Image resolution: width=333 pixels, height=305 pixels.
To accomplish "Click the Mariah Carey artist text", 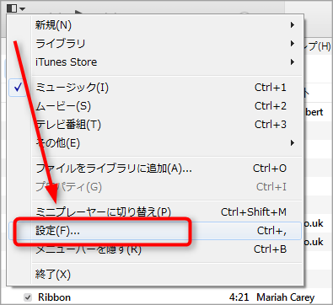I will point(286,297).
